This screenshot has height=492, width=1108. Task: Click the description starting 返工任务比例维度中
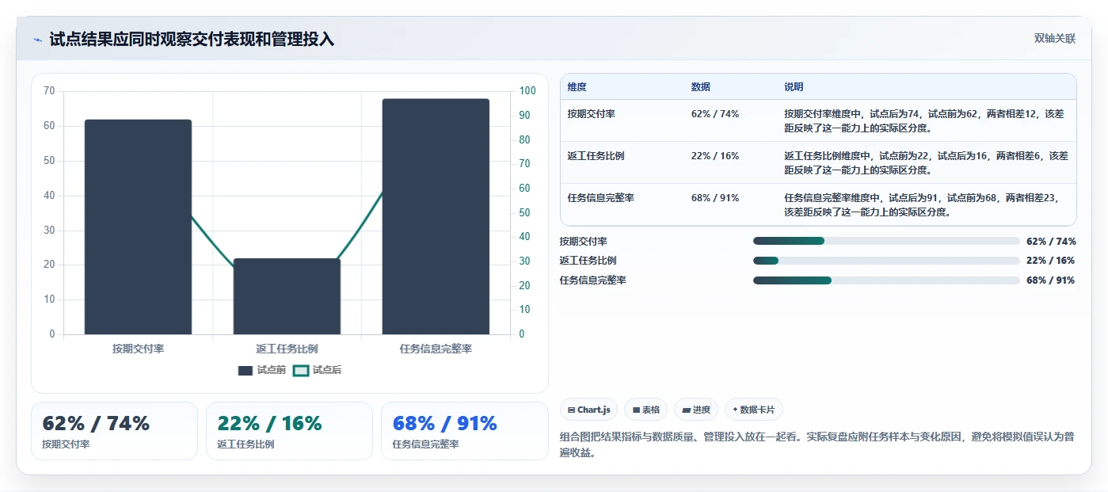[926, 163]
